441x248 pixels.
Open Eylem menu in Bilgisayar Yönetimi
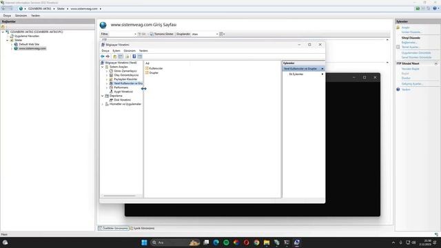[x=116, y=50]
